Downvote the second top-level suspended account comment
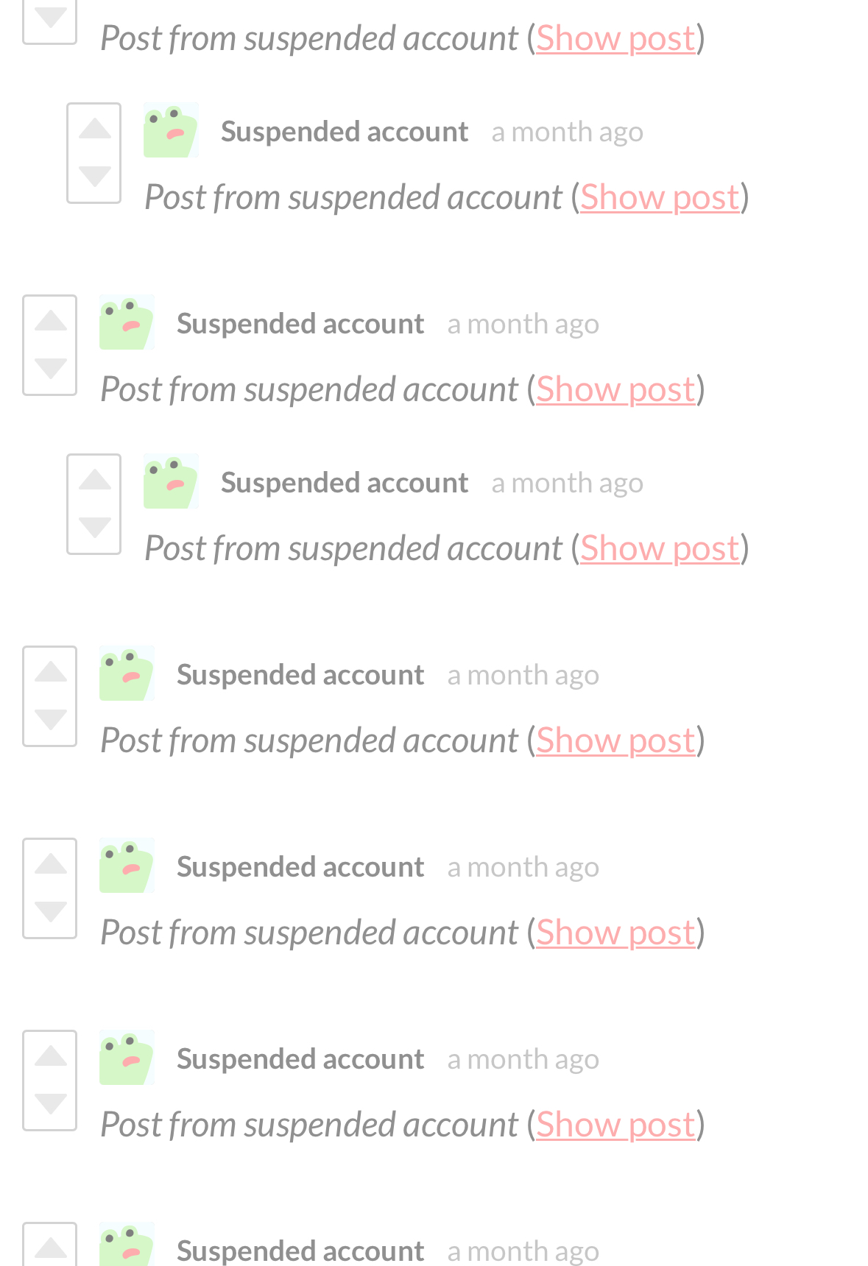Viewport: 868px width, 1266px height. [50, 369]
